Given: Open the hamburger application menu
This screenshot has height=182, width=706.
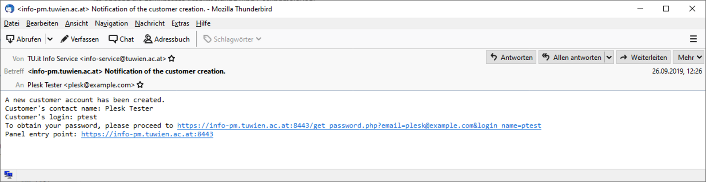Looking at the screenshot, I should click(694, 39).
